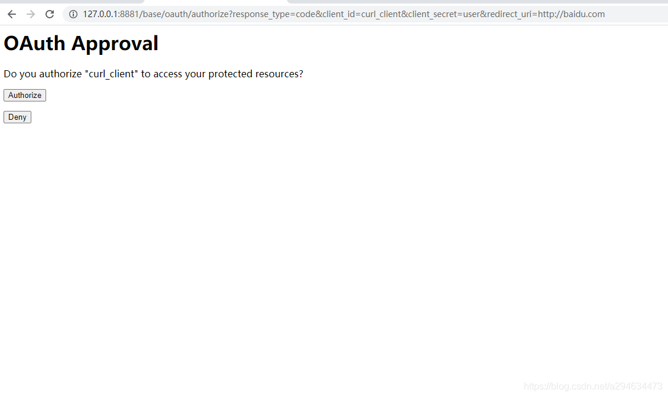View site information via the info icon
The height and width of the screenshot is (397, 668).
pyautogui.click(x=73, y=14)
